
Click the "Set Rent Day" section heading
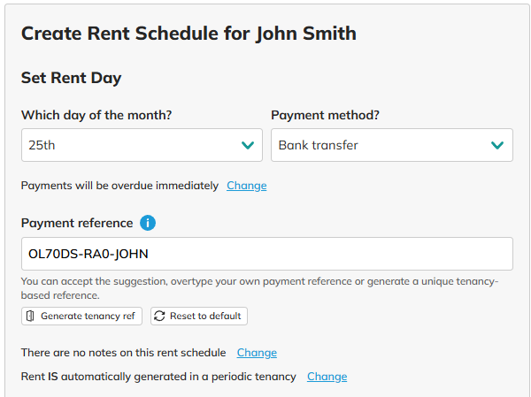click(x=71, y=78)
